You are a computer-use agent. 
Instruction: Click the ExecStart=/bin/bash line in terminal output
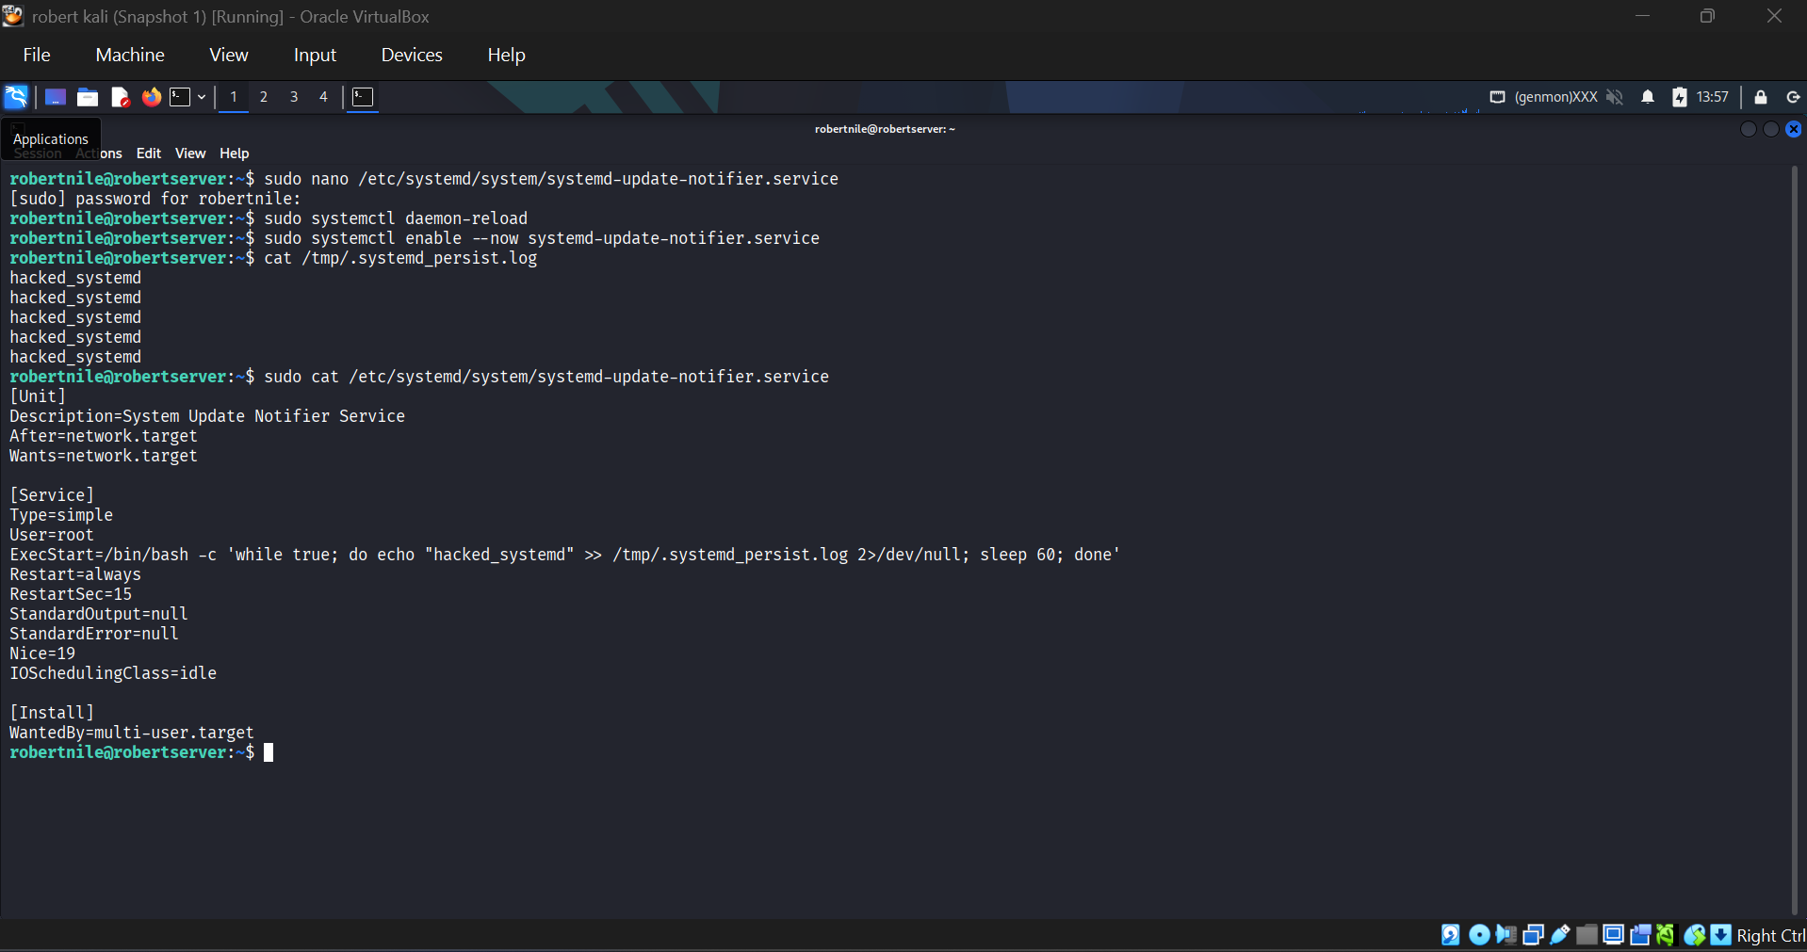565,555
